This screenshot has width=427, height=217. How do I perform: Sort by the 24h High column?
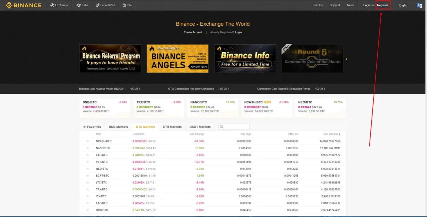246,134
